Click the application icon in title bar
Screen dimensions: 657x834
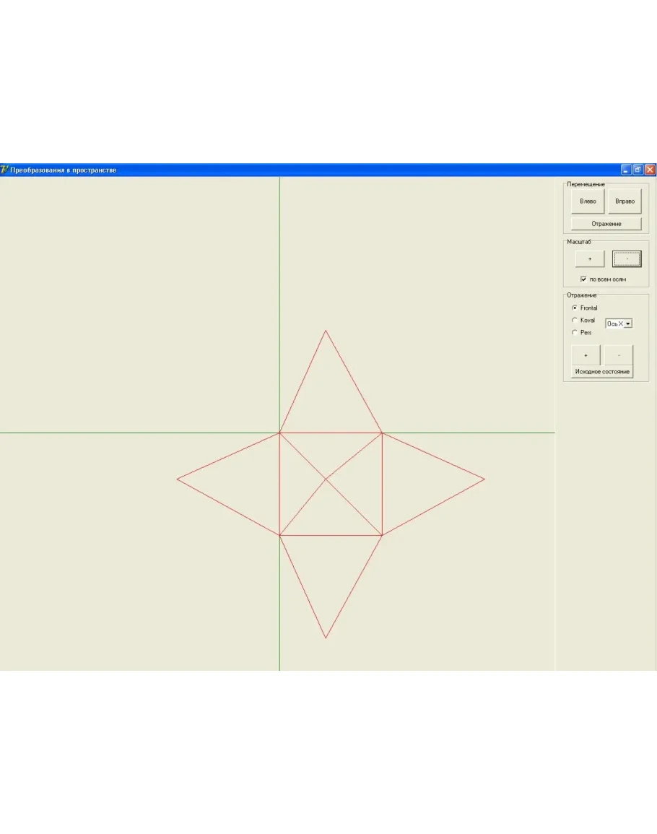(5, 170)
